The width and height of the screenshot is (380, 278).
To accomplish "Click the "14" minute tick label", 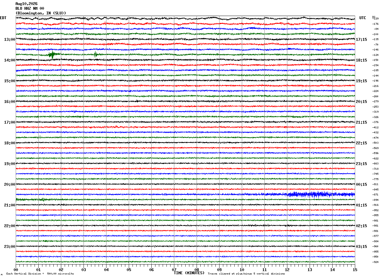I will [x=332, y=270].
